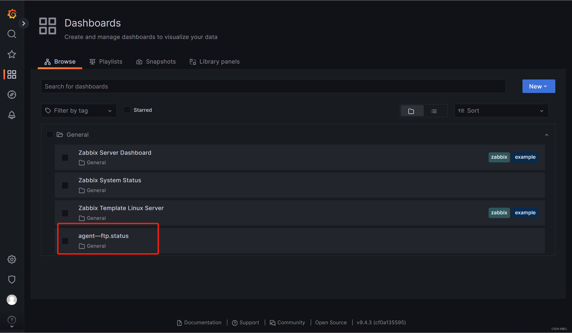
Task: Click the user profile avatar
Action: 12,300
